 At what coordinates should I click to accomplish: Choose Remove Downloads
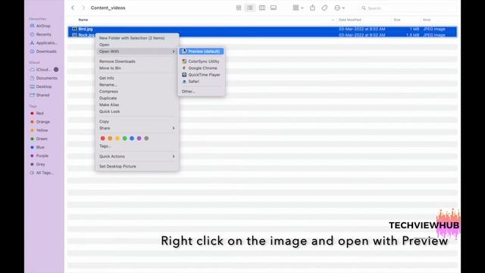pyautogui.click(x=136, y=61)
